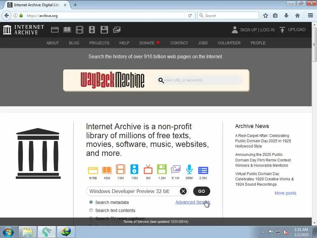317x238 pixels.
Task: Open the images icon labeled 5.1M
Action: (x=176, y=170)
